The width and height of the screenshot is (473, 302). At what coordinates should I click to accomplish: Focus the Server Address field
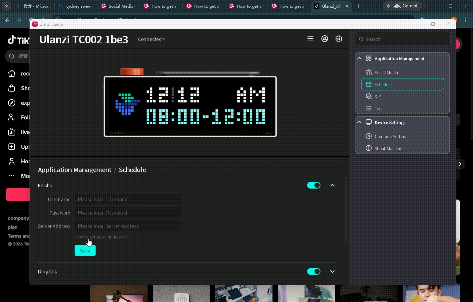coord(128,226)
